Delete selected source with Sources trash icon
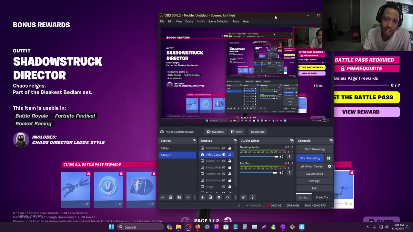 [x=210, y=197]
